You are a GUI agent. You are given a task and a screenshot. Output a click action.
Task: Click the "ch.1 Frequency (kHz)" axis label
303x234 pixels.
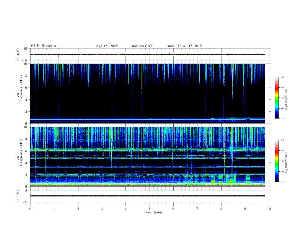point(20,89)
